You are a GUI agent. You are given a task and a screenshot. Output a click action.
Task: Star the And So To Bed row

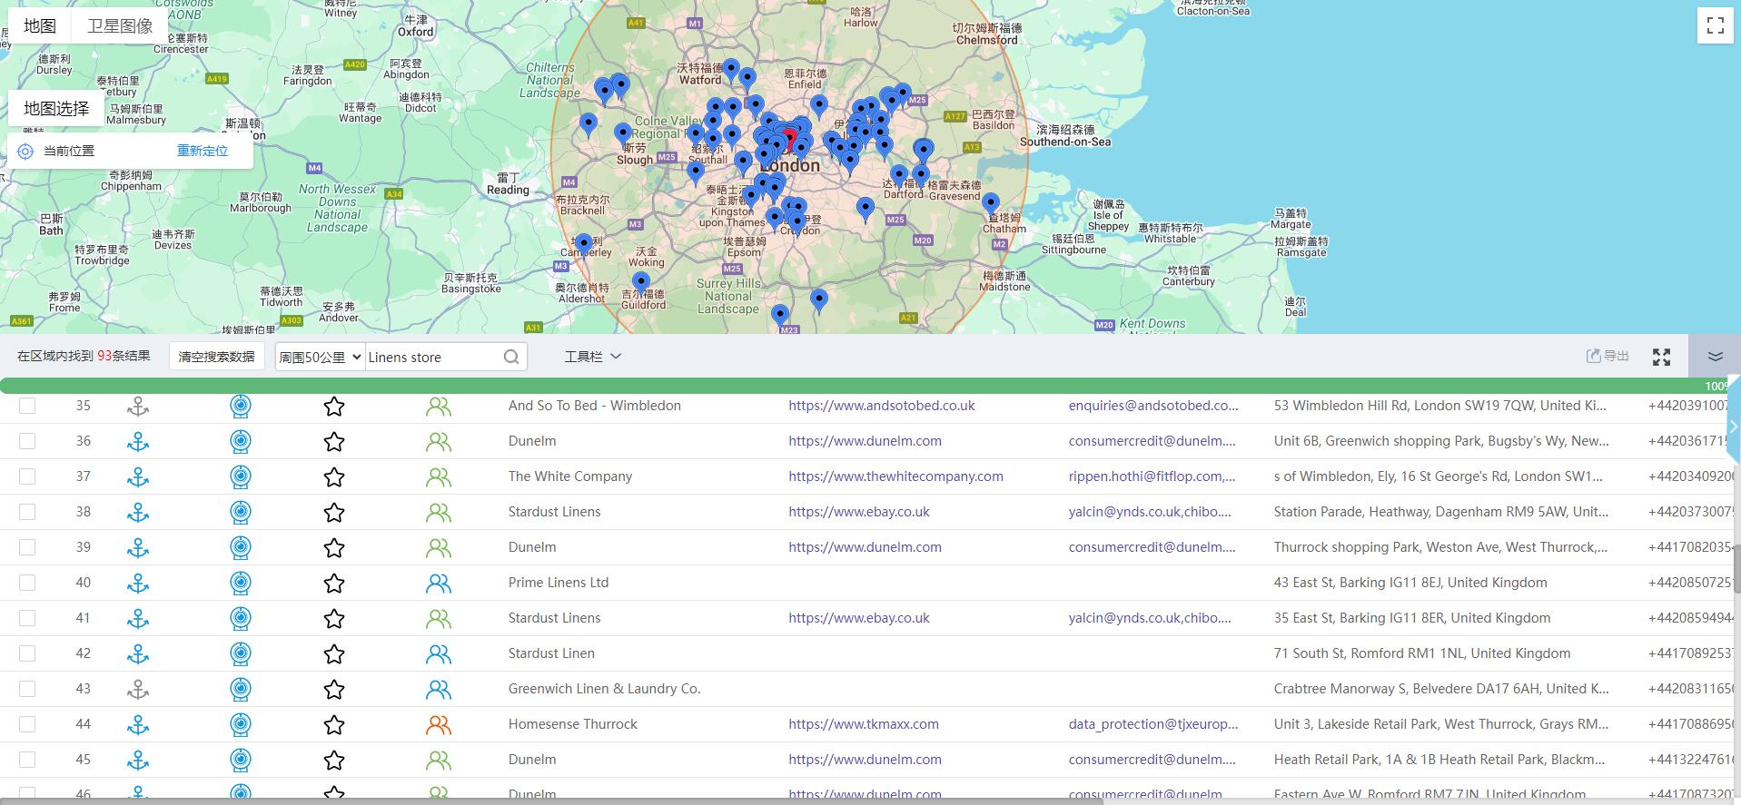334,407
